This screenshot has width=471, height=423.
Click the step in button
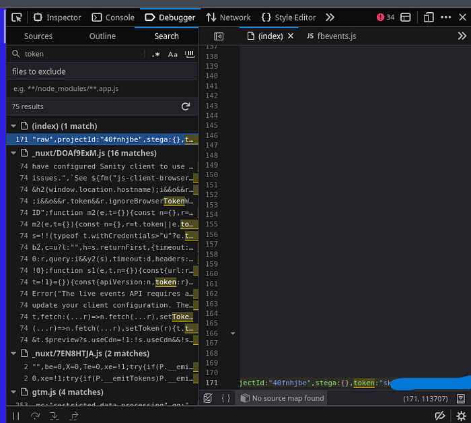pos(55,416)
